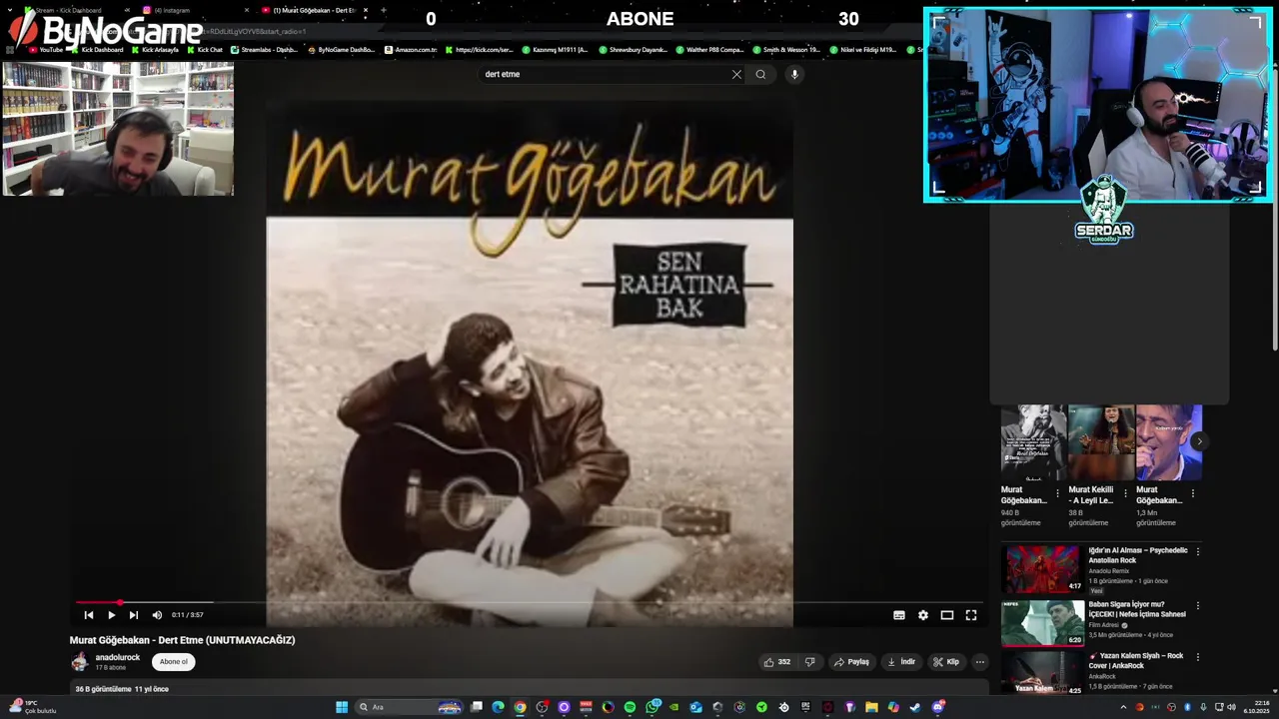Like the video with 352 likes
This screenshot has height=719, width=1279.
[777, 661]
